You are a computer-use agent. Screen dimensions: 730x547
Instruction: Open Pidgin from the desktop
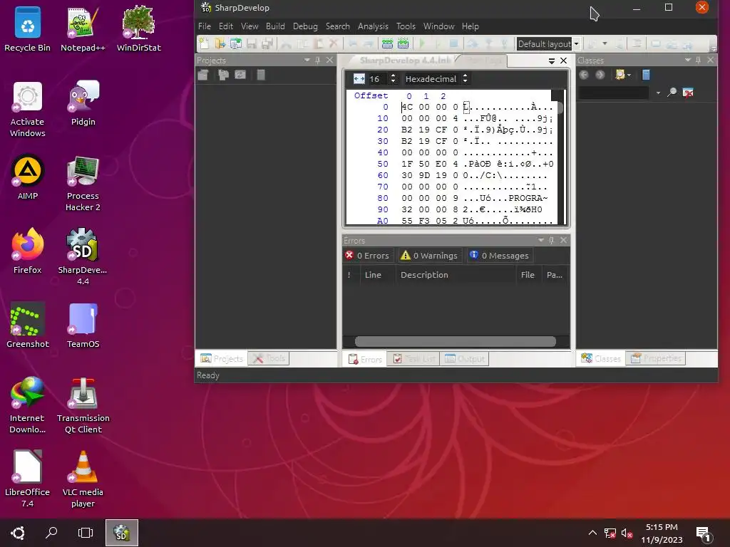point(83,103)
